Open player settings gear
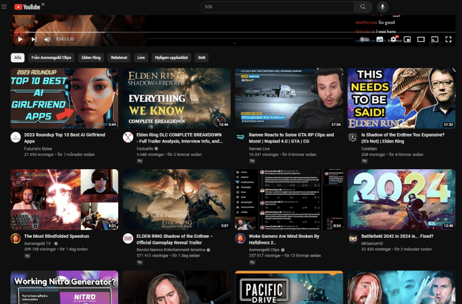 (393, 40)
